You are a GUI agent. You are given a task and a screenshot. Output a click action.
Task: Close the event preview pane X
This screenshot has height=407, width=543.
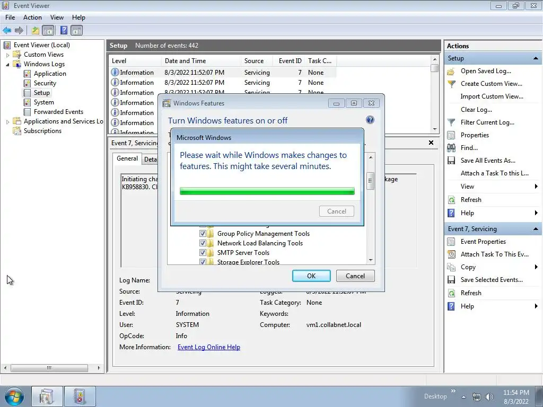pyautogui.click(x=431, y=143)
